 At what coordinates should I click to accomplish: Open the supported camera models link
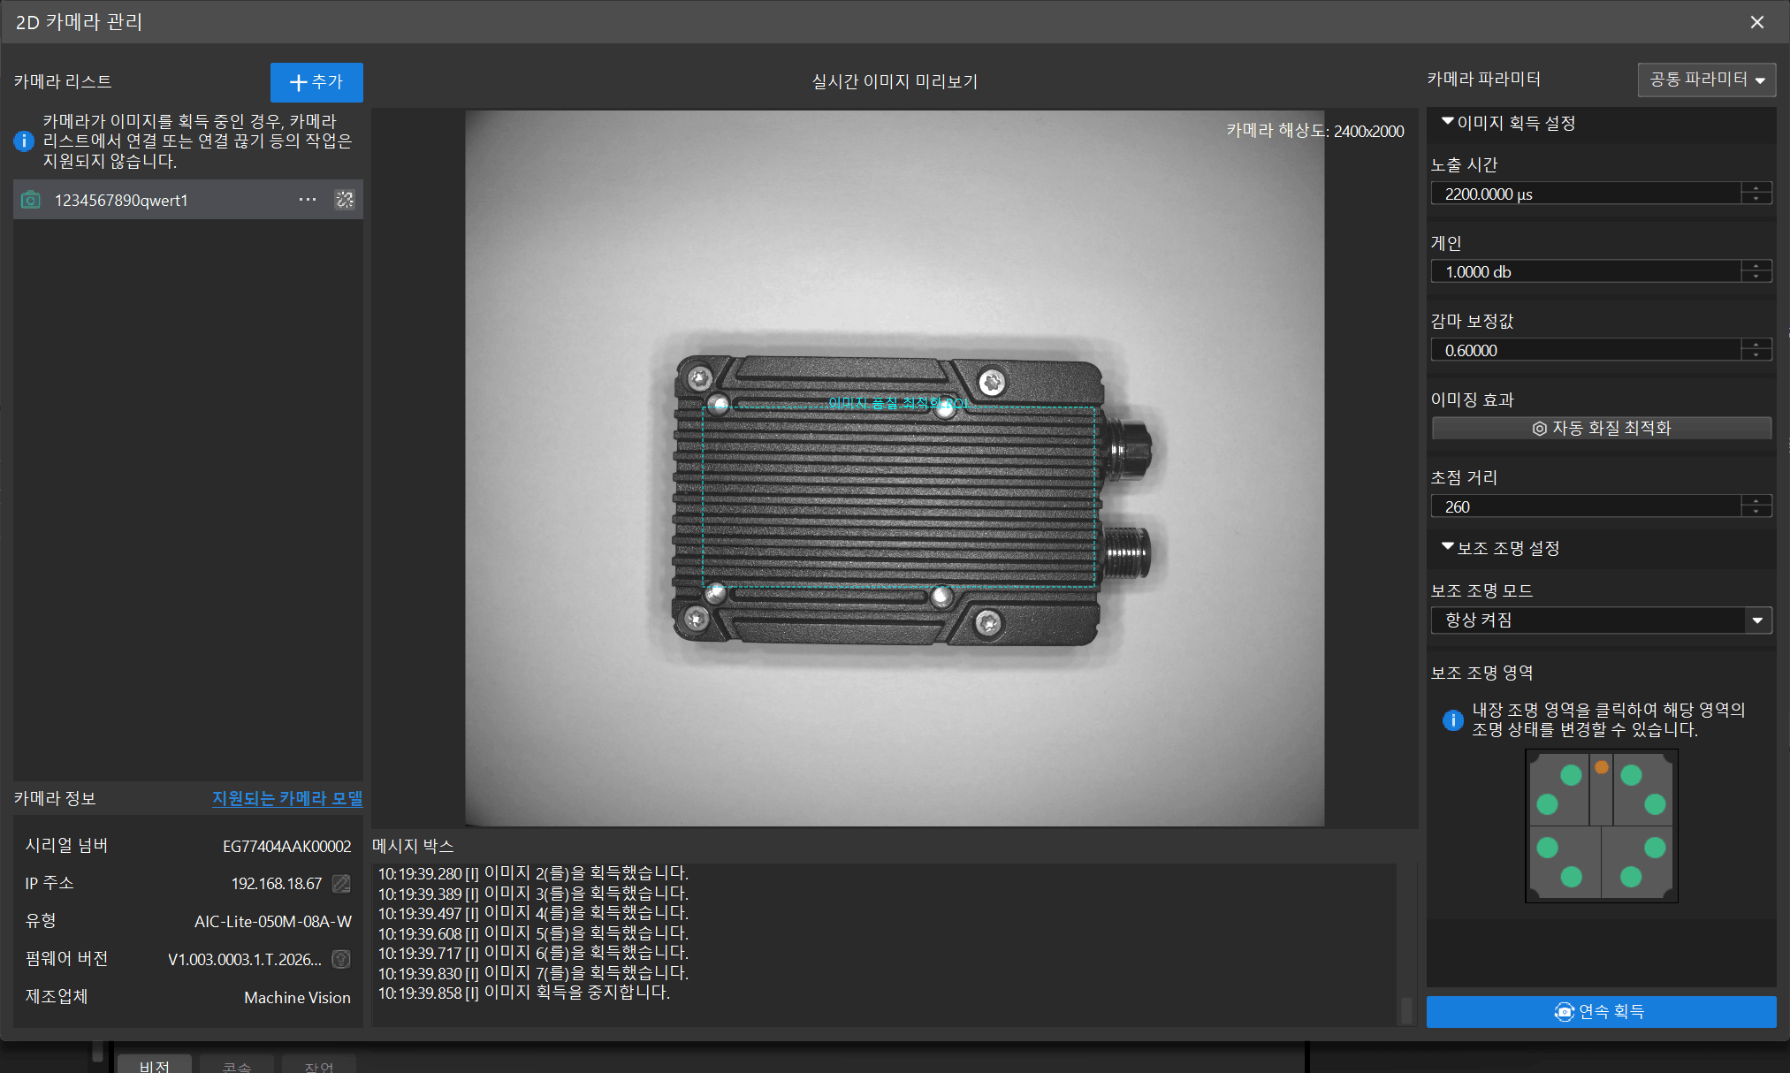(x=287, y=798)
